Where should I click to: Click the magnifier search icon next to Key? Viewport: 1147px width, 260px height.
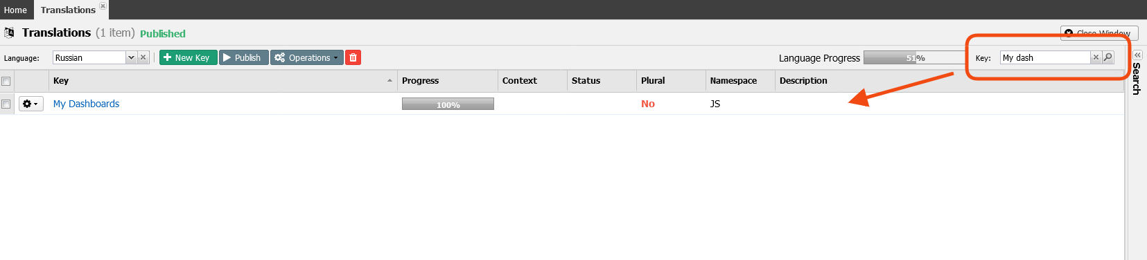[1107, 57]
